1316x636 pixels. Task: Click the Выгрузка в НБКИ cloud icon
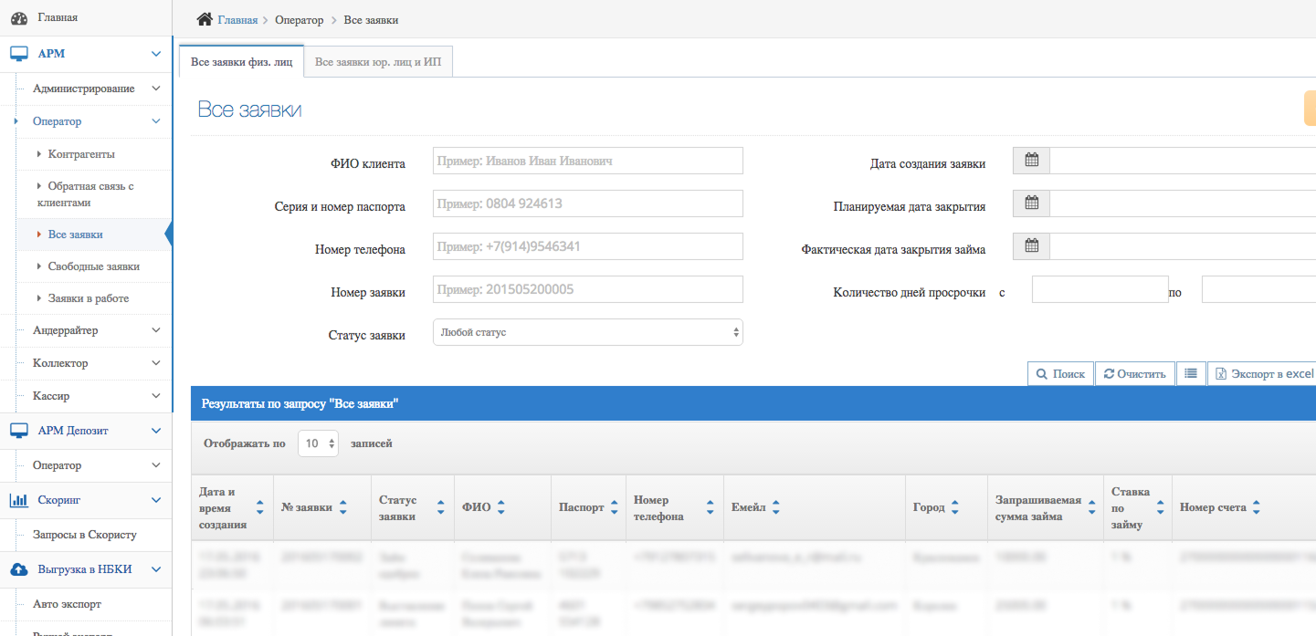[19, 569]
